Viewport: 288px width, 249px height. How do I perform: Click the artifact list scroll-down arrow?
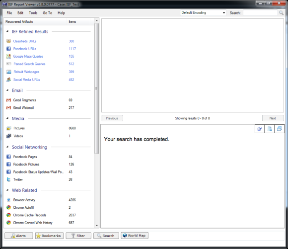(97, 226)
